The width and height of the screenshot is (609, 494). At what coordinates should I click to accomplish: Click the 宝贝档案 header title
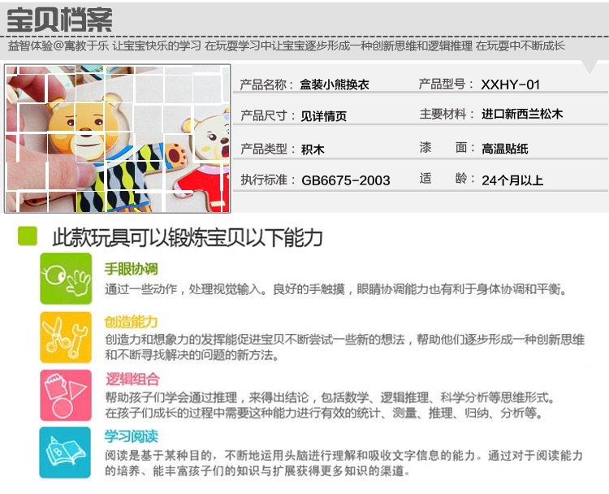point(60,19)
